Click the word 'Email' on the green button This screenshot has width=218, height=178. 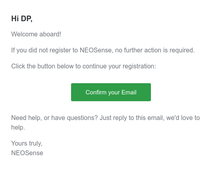pos(129,92)
